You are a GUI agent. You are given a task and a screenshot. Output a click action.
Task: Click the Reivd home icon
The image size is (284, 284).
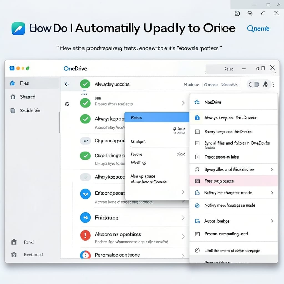click(14, 242)
